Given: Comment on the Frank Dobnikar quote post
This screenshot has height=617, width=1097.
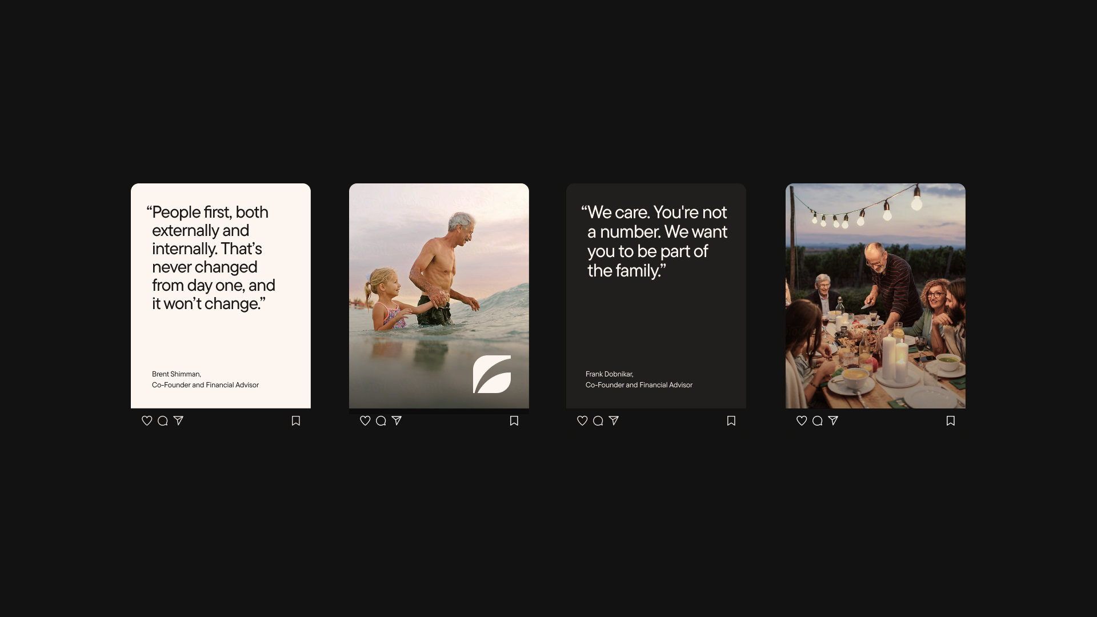Looking at the screenshot, I should (598, 420).
